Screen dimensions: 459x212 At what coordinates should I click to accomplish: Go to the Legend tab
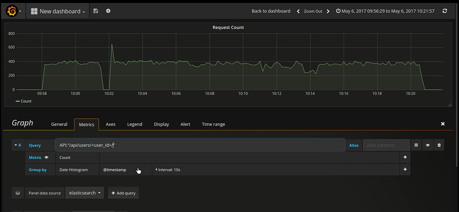[134, 124]
